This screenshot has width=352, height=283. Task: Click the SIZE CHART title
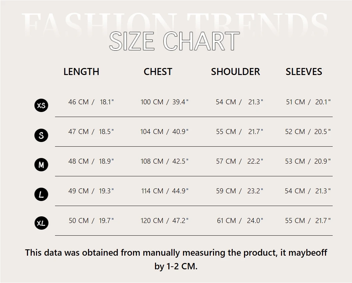174,42
